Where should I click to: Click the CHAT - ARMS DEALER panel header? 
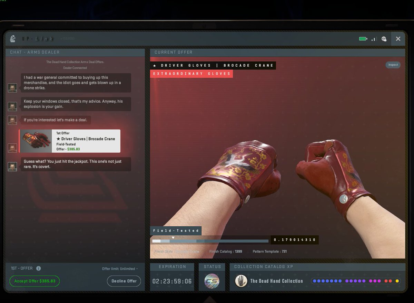click(x=75, y=52)
